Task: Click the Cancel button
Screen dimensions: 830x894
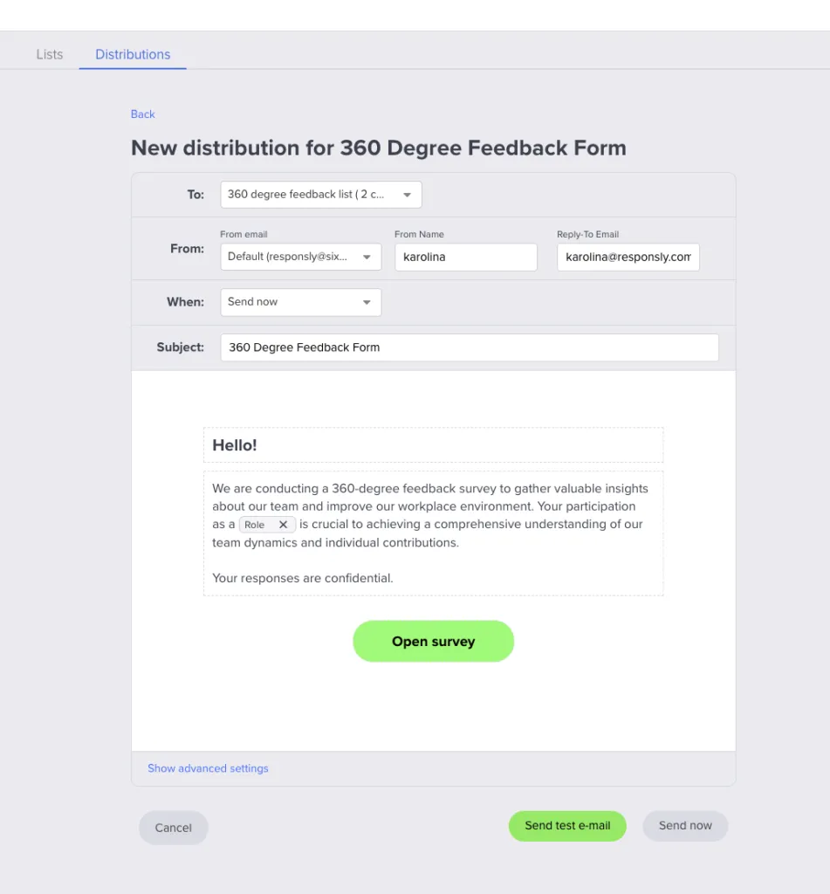Action: (173, 828)
